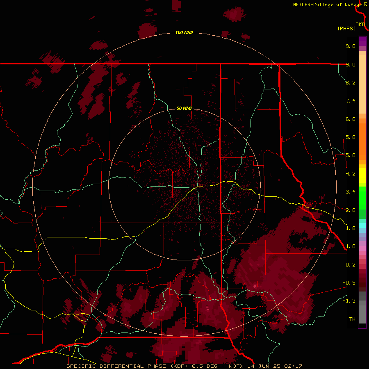The height and width of the screenshot is (369, 369).
Task: Click the 2.6 value on the color scale
Action: pos(351,210)
